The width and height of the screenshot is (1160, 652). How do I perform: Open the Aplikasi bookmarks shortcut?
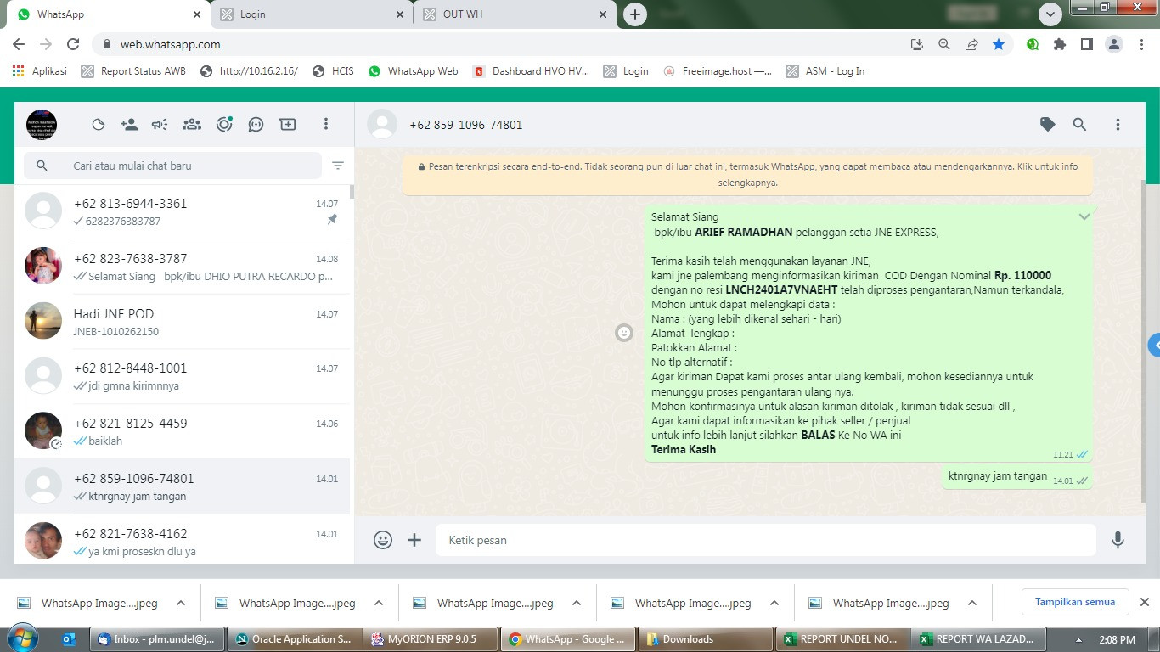pyautogui.click(x=40, y=71)
